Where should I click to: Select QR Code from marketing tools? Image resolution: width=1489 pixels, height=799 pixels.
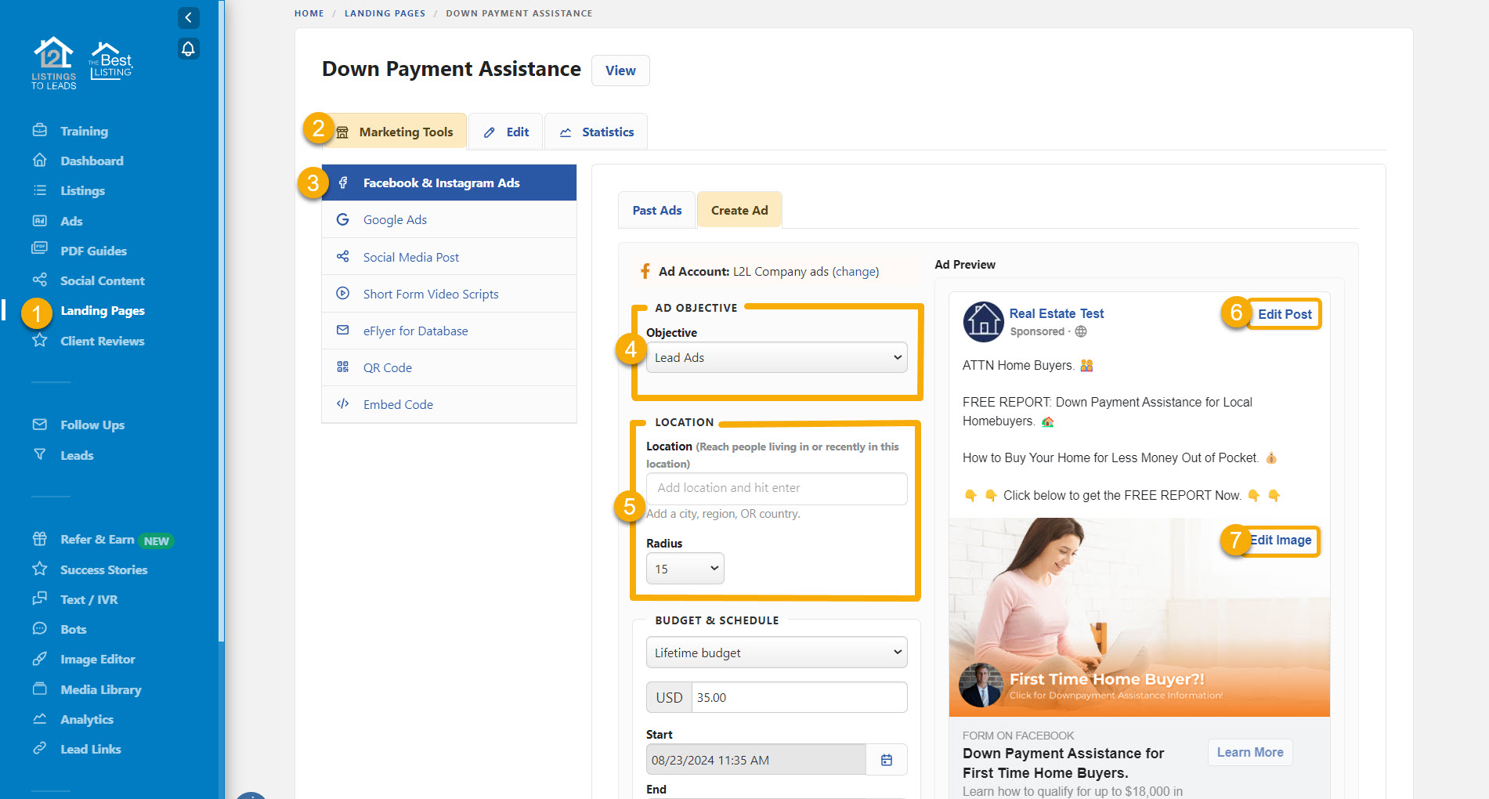tap(387, 367)
